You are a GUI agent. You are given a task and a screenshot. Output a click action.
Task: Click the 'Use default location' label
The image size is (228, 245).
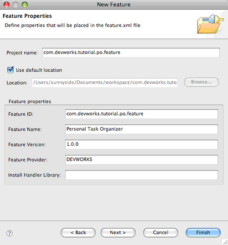pyautogui.click(x=39, y=70)
